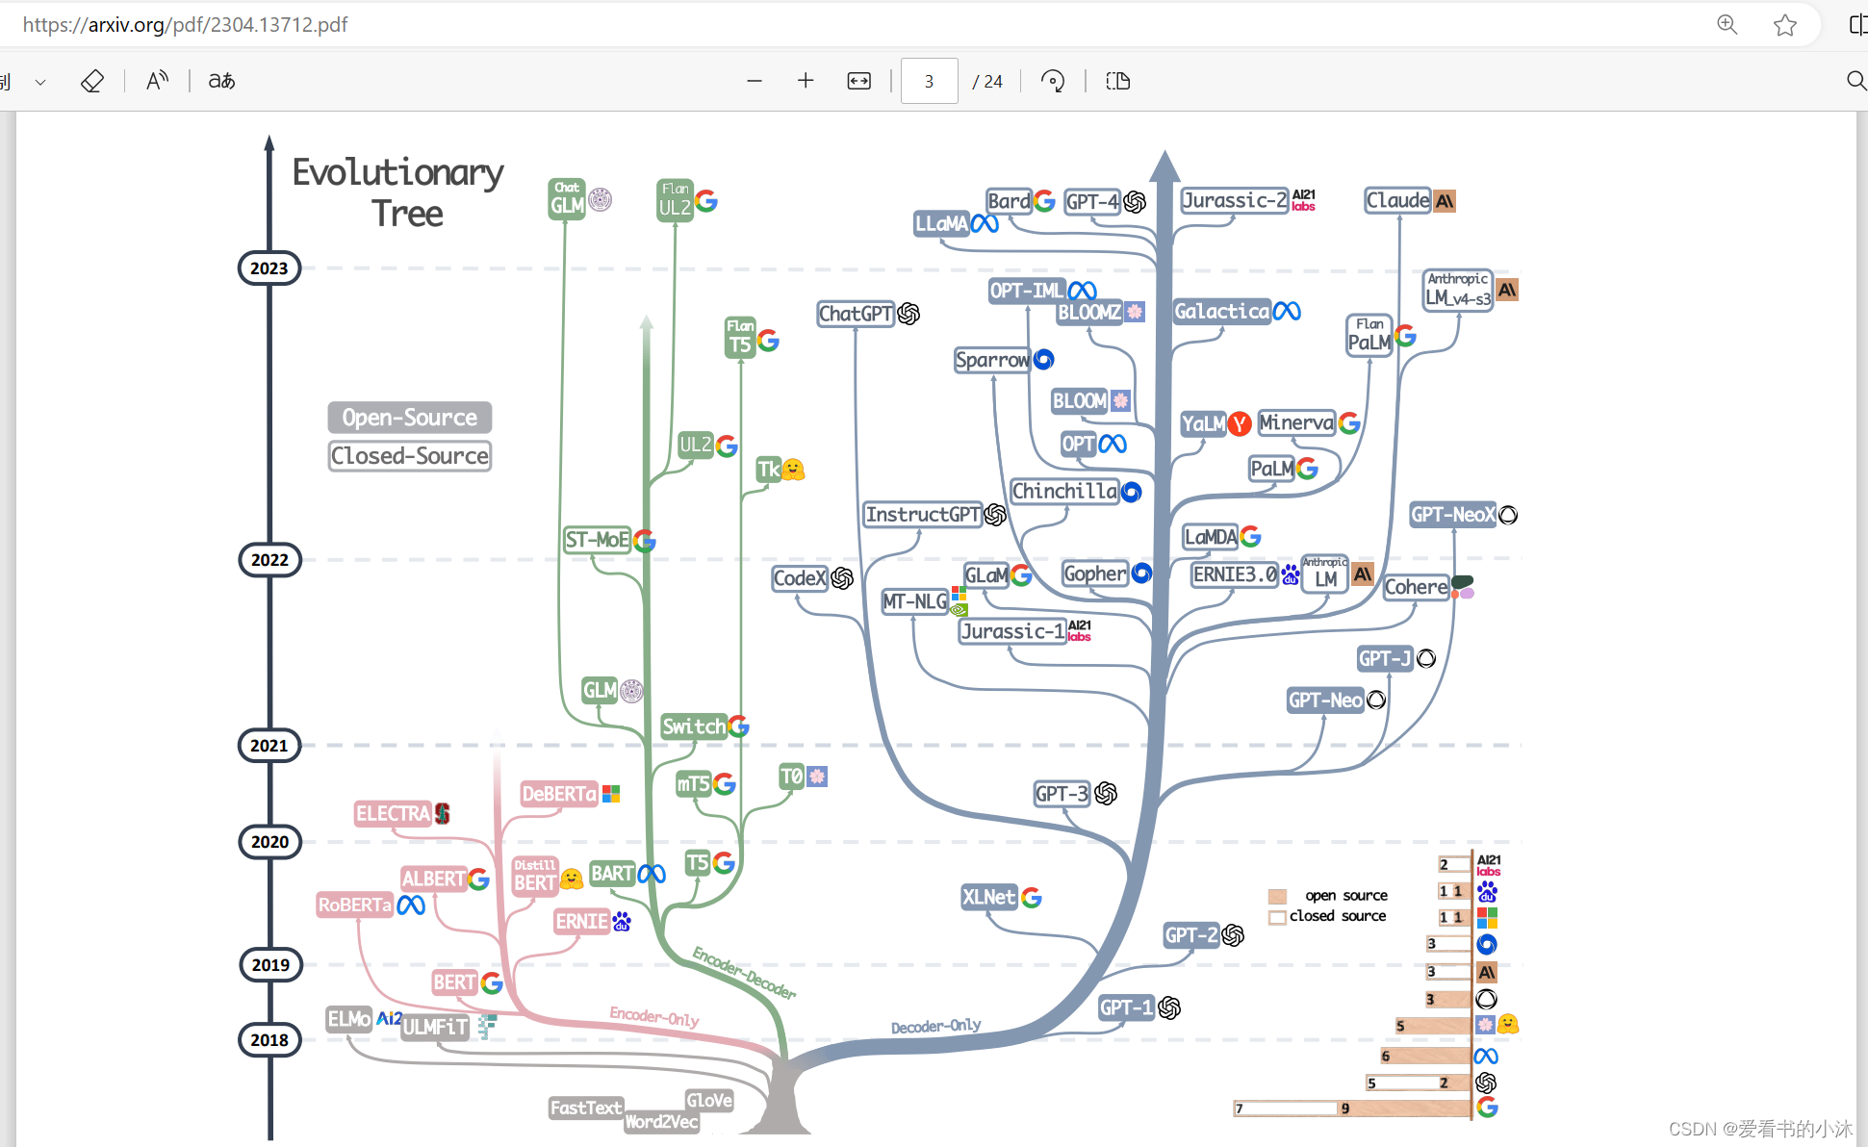
Task: Click the Meta bar showing 6
Action: (x=1425, y=1056)
